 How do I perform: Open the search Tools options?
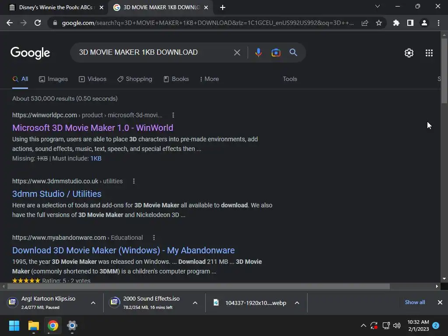(290, 79)
